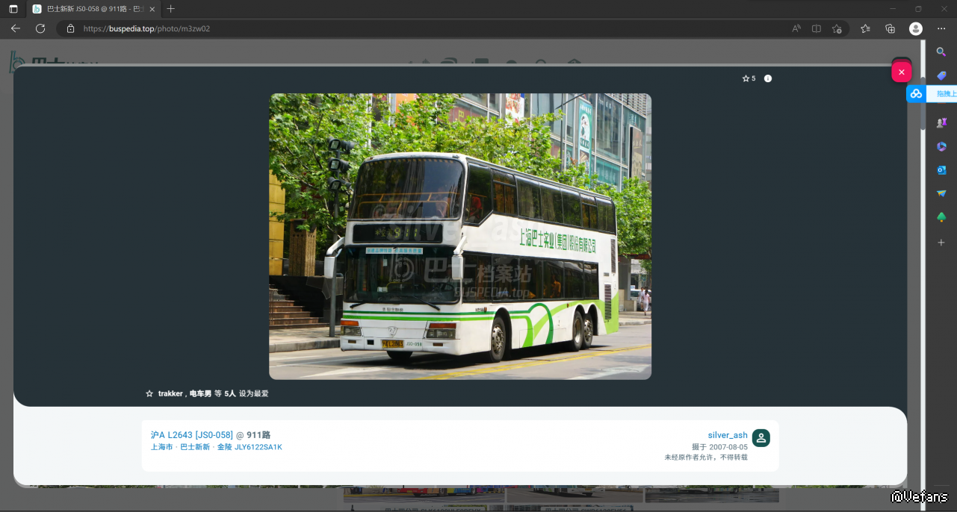Viewport: 957px width, 512px height.
Task: Open sidebar Outlook icon
Action: coord(941,170)
